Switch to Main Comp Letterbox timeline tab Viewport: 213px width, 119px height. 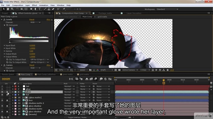46,74
